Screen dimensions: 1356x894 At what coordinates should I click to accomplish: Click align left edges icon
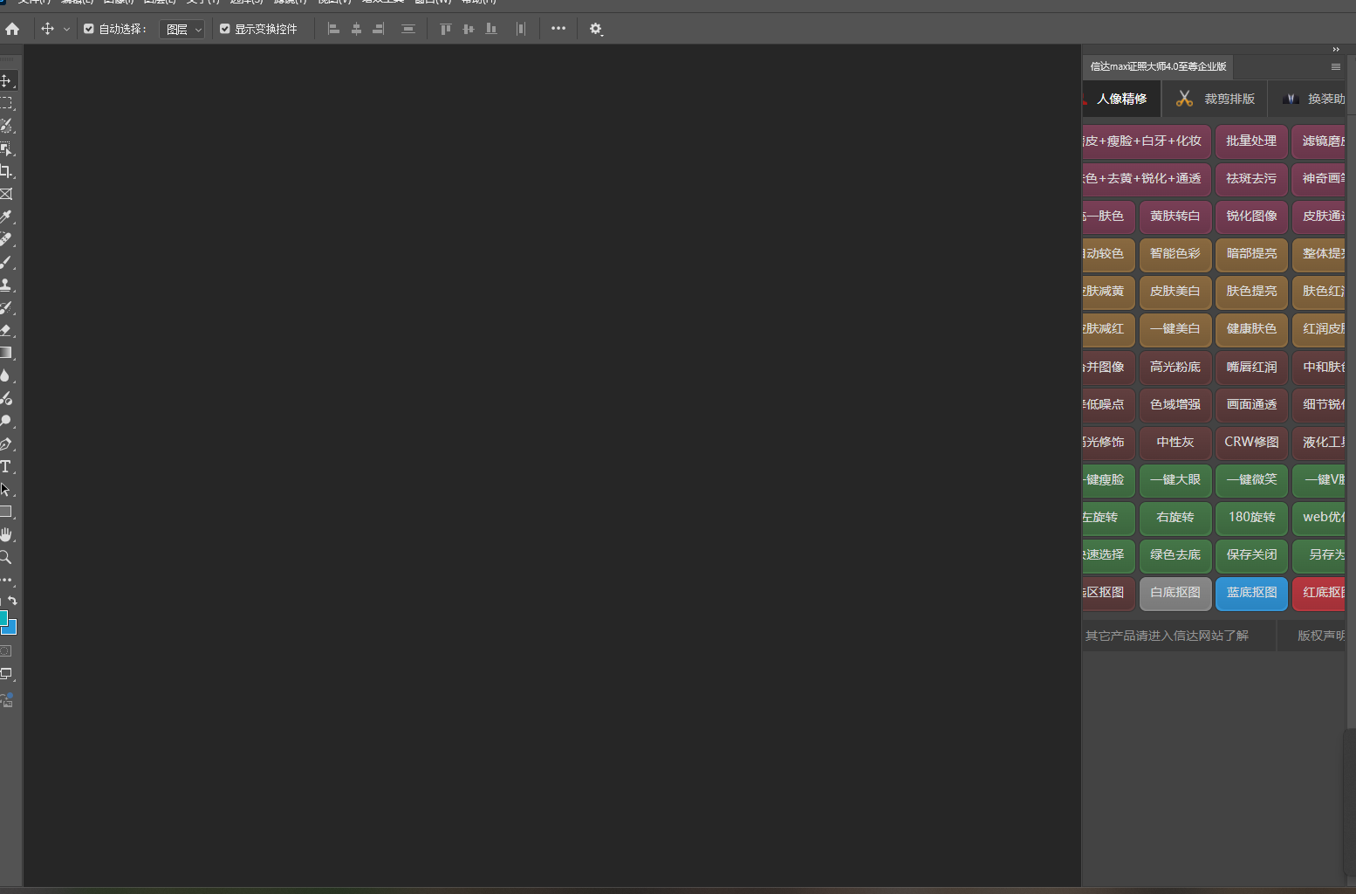(x=333, y=29)
